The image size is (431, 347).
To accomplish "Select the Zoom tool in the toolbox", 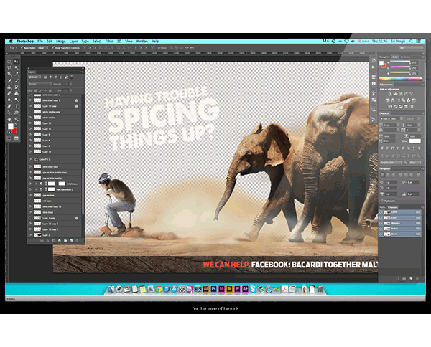I will click(x=17, y=119).
